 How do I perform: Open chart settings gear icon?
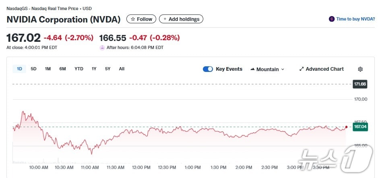(x=360, y=69)
